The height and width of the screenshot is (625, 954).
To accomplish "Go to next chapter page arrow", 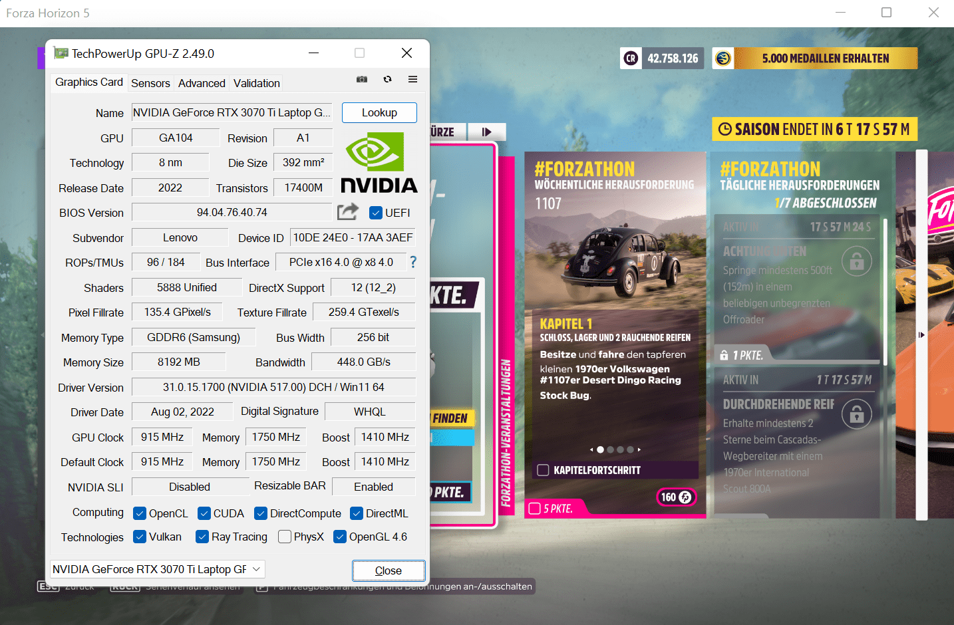I will coord(639,449).
